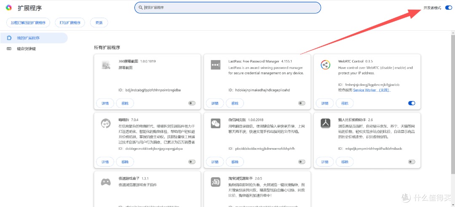This screenshot has height=207, width=455.
Task: Enable the 喵喵折 extension toggle
Action: pos(192,162)
